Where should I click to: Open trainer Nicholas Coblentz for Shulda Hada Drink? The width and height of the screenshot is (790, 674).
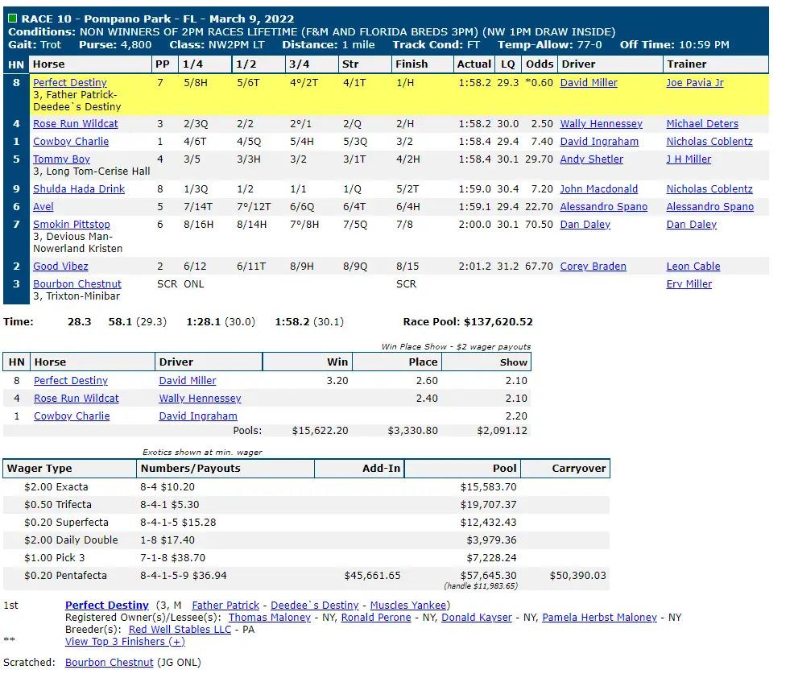click(709, 189)
